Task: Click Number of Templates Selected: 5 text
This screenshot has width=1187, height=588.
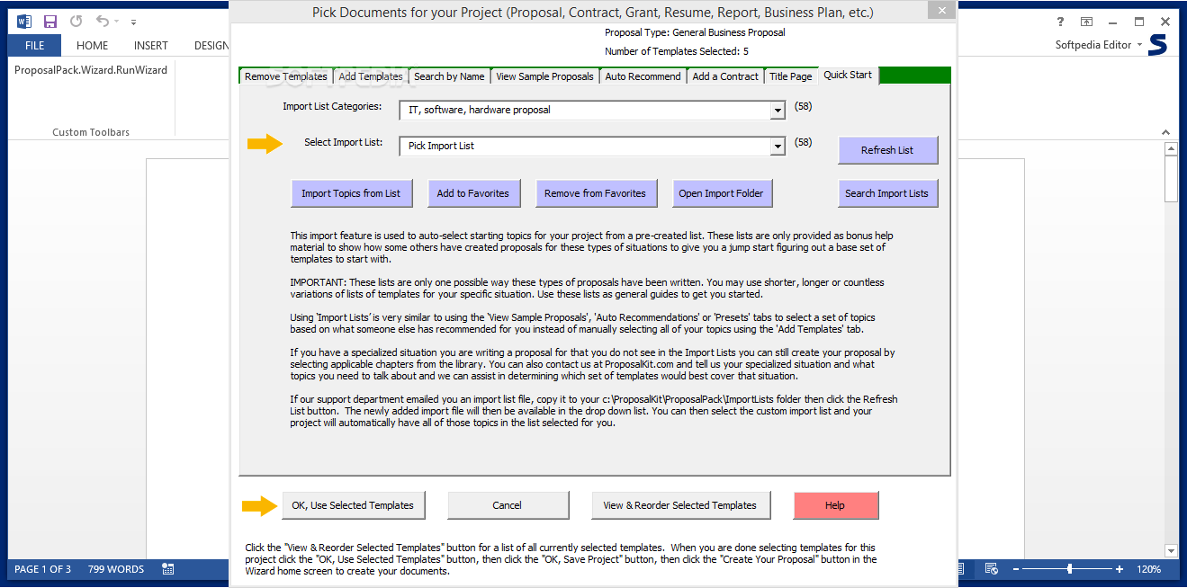Action: pyautogui.click(x=677, y=51)
